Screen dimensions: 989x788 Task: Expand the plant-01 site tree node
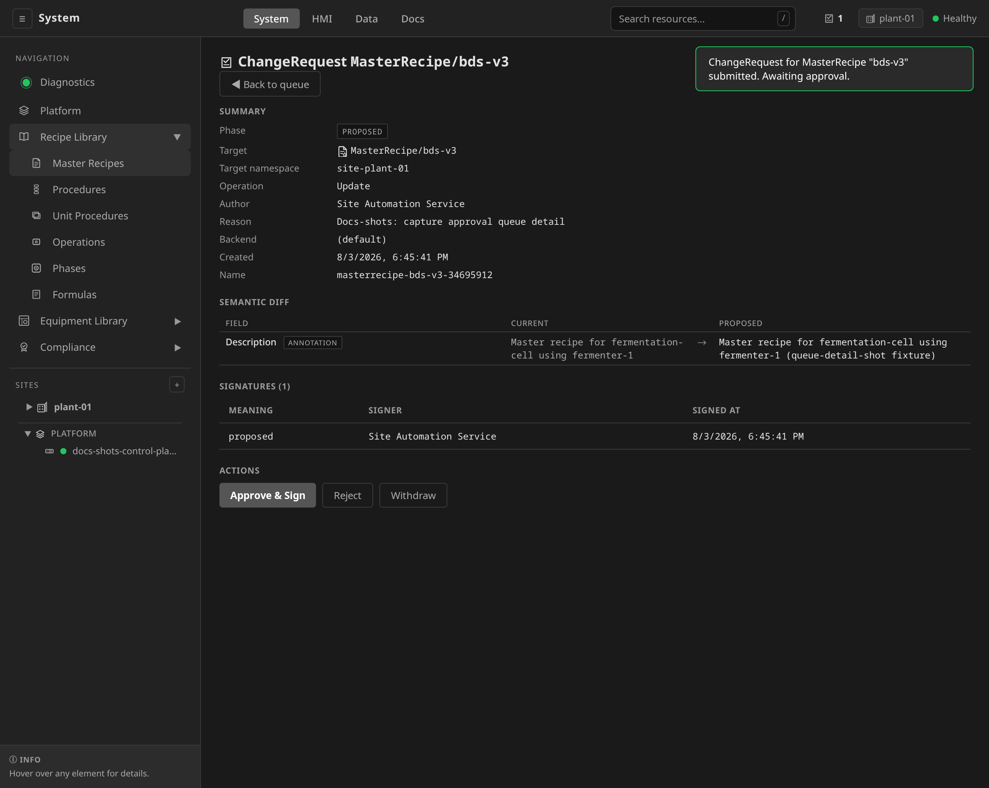point(29,407)
